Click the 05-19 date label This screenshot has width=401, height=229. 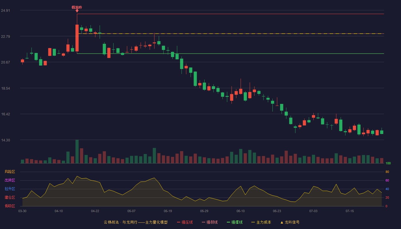pos(168,211)
